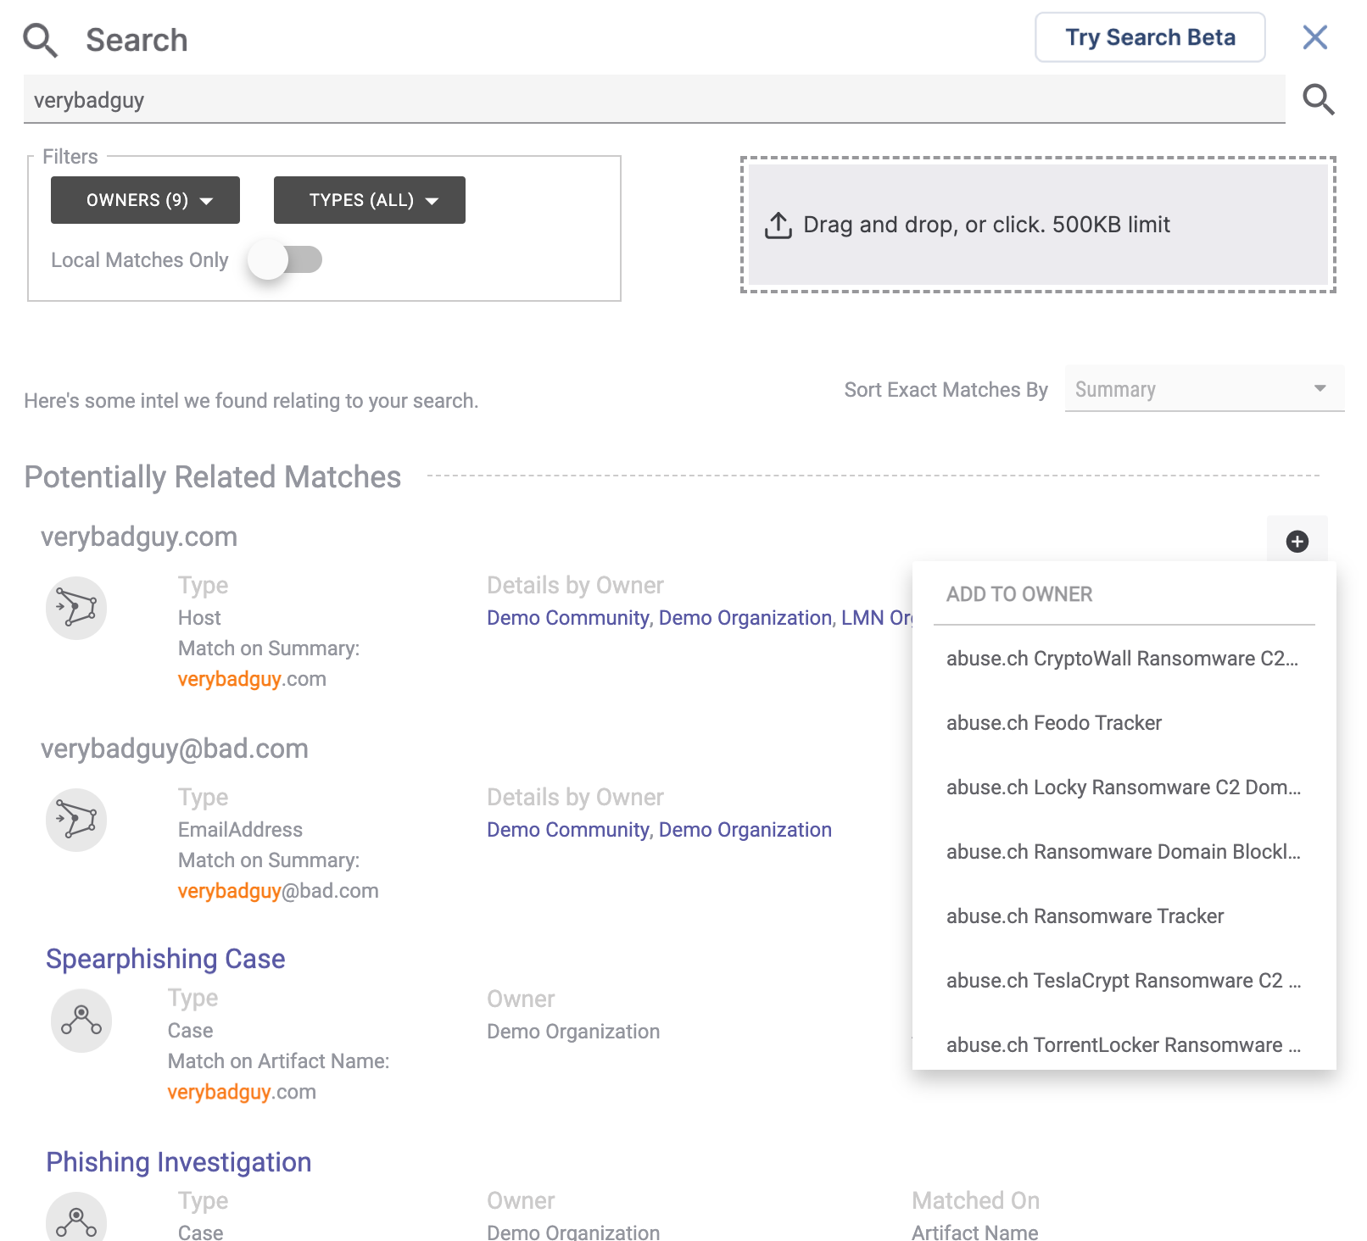Click verybadguy.com host indicator icon
The image size is (1367, 1241).
click(x=76, y=608)
